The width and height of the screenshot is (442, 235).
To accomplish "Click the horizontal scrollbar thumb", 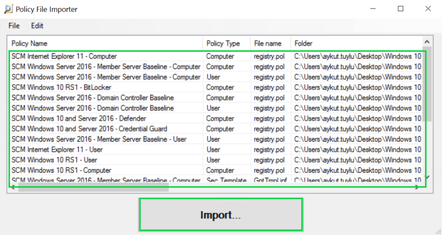I will (x=93, y=187).
